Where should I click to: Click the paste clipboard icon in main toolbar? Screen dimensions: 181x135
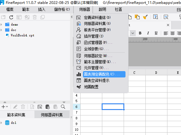(x=137, y=17)
